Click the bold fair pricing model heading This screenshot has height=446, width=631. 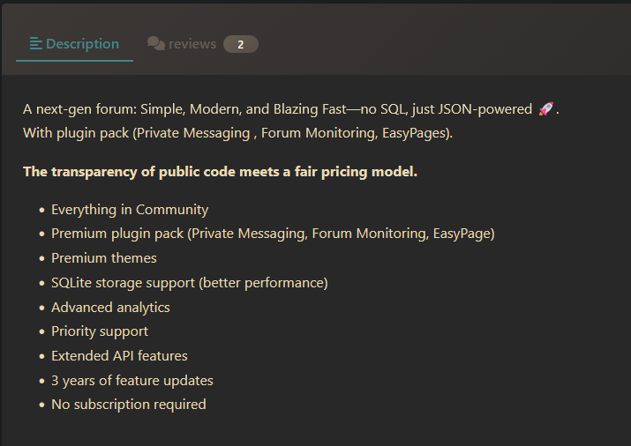click(220, 171)
